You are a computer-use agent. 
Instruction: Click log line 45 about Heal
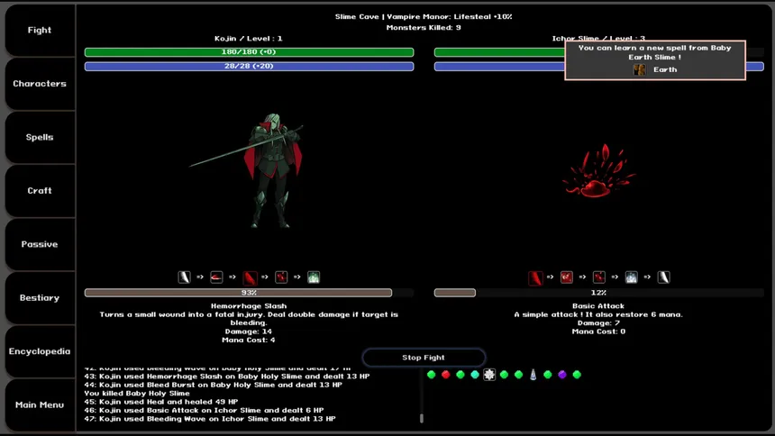[x=161, y=402]
